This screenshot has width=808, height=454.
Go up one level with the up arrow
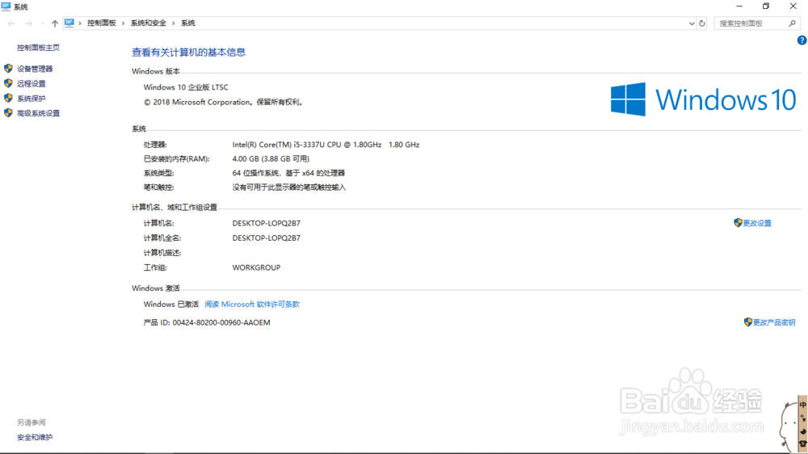point(55,23)
